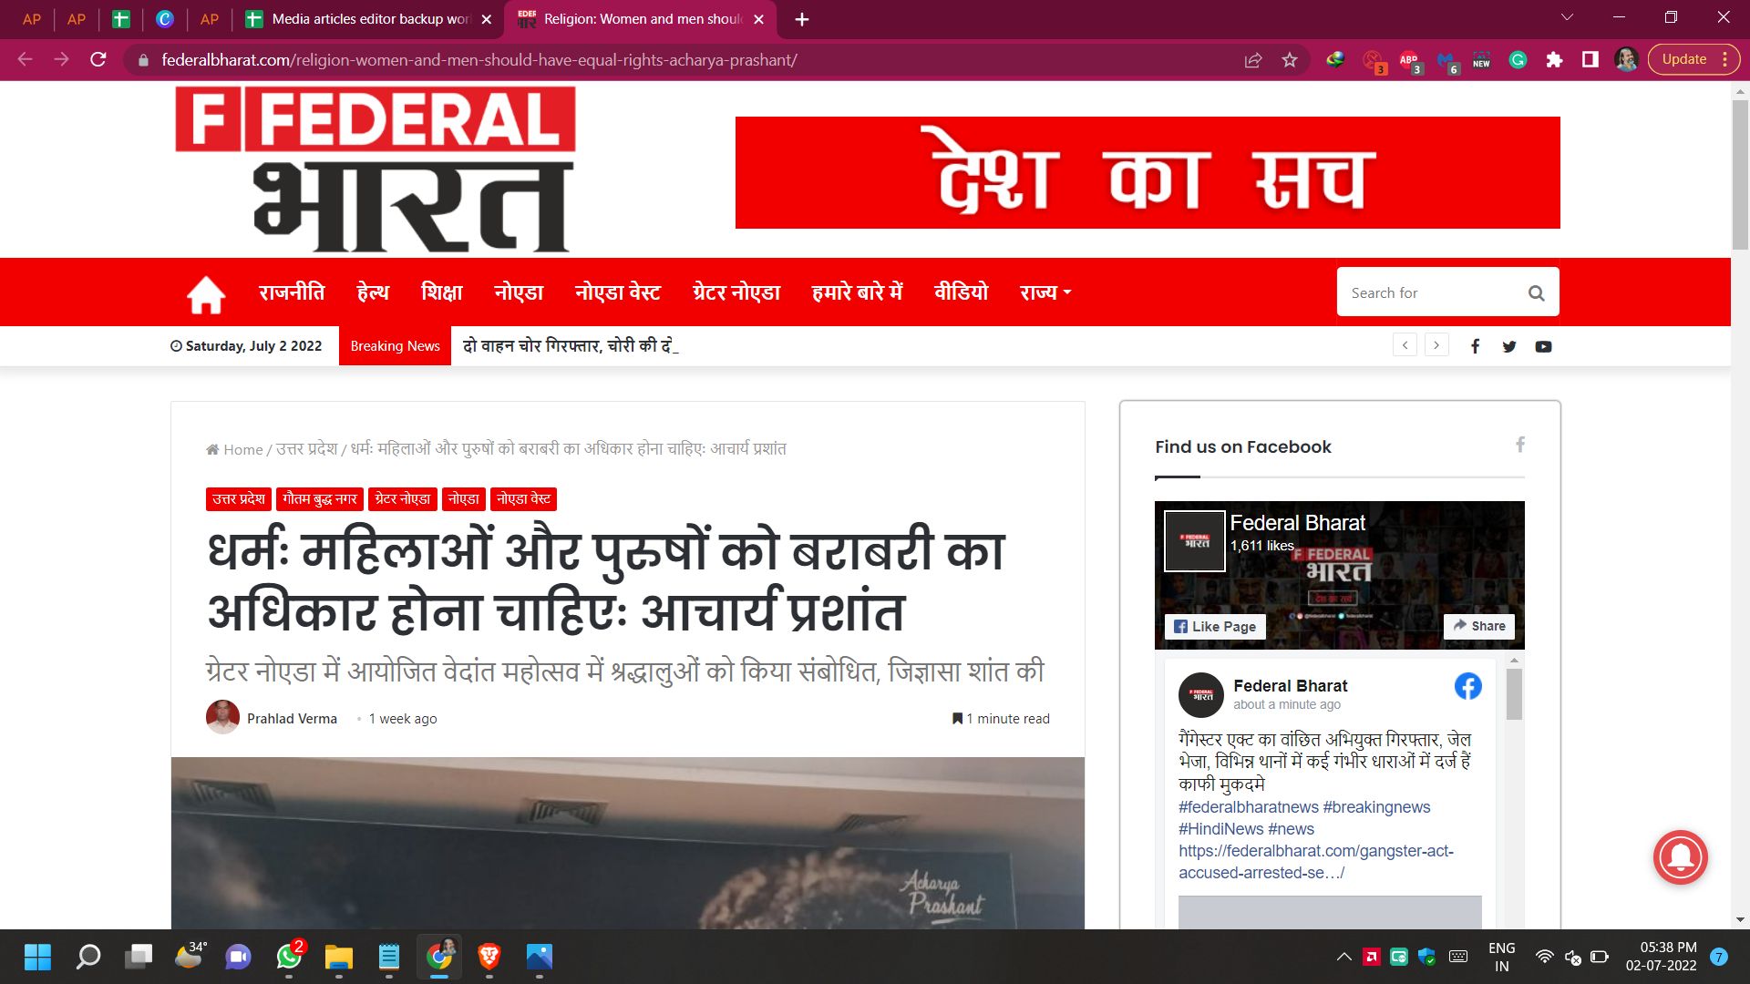The image size is (1750, 984).
Task: Open the राजनीति menu item
Action: (292, 292)
